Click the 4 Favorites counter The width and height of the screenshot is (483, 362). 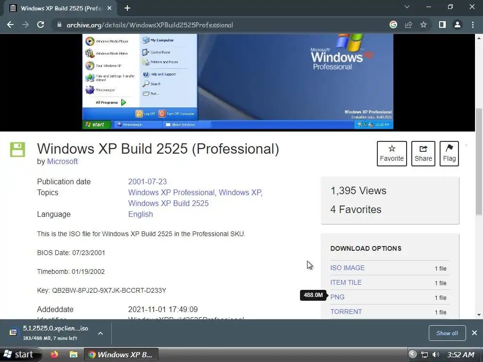pyautogui.click(x=356, y=209)
